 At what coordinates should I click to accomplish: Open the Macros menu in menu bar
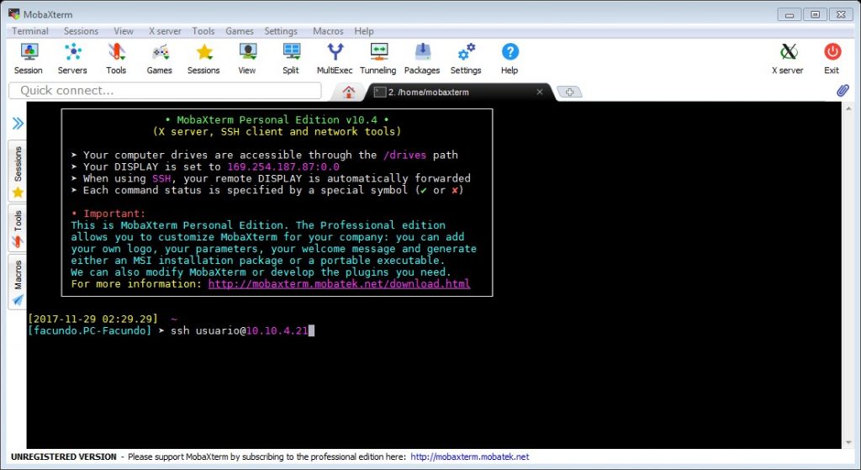tap(328, 31)
